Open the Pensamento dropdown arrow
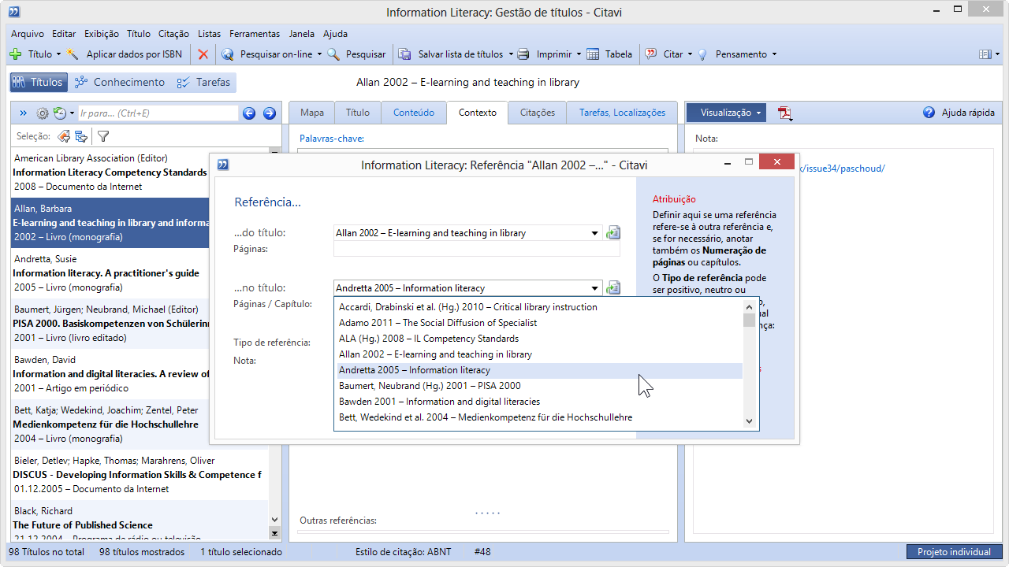 (774, 54)
